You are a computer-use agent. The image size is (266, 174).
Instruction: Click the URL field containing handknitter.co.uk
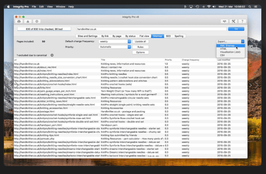(151, 29)
